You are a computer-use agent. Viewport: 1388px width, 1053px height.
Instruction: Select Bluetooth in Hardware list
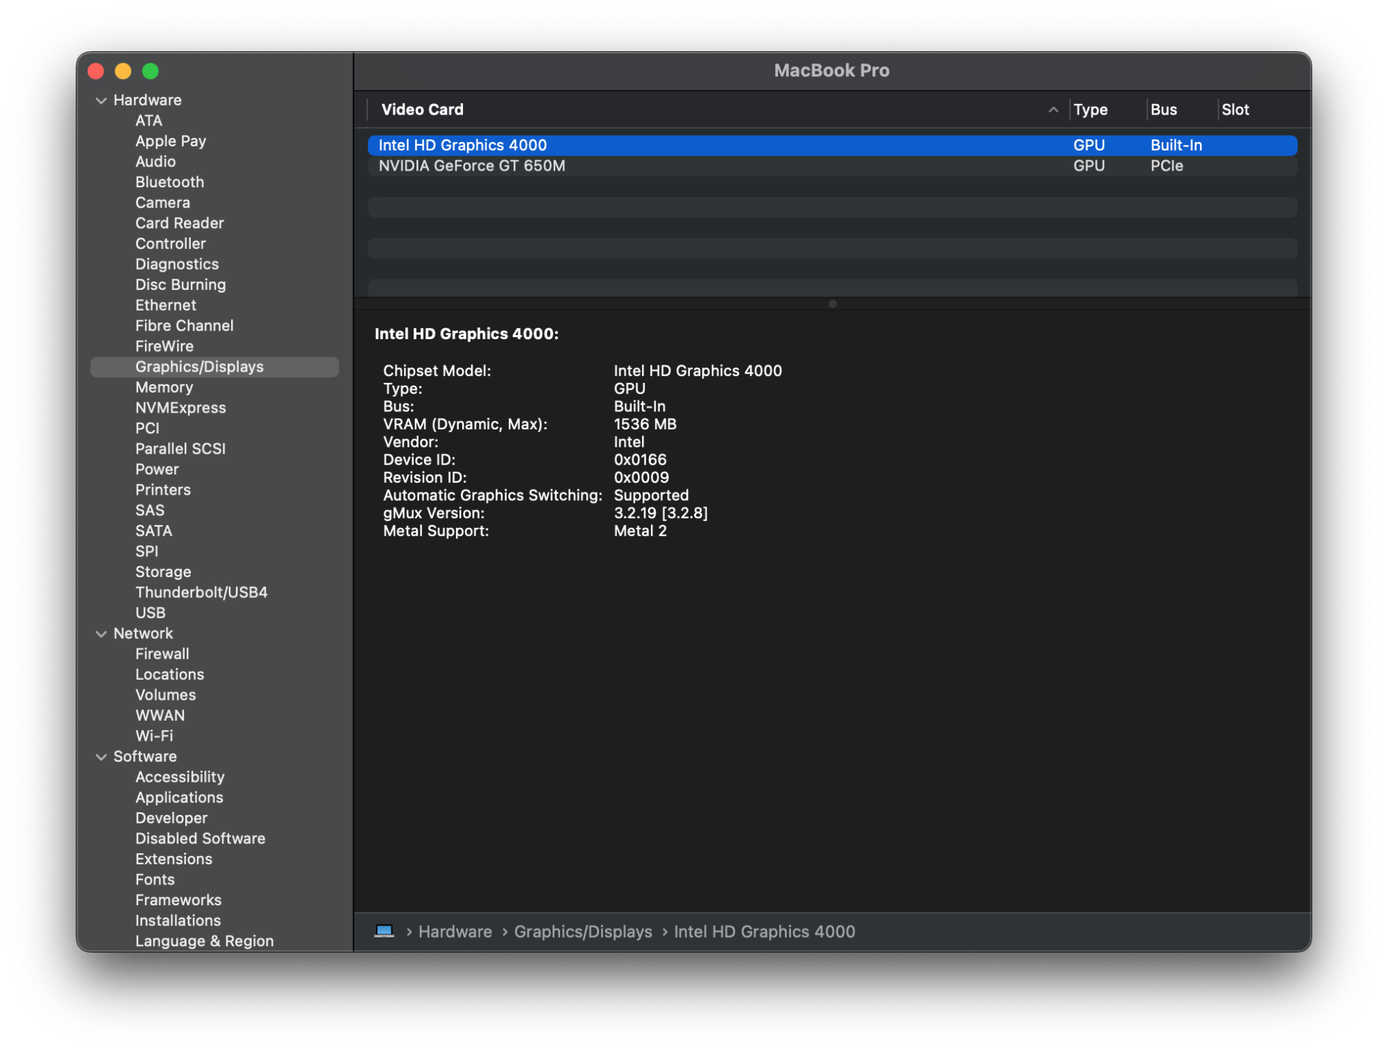point(169,182)
